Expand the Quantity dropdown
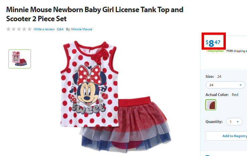 click(234, 122)
